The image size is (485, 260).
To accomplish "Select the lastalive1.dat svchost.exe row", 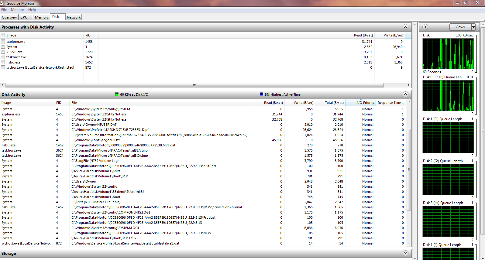I will coord(203,243).
